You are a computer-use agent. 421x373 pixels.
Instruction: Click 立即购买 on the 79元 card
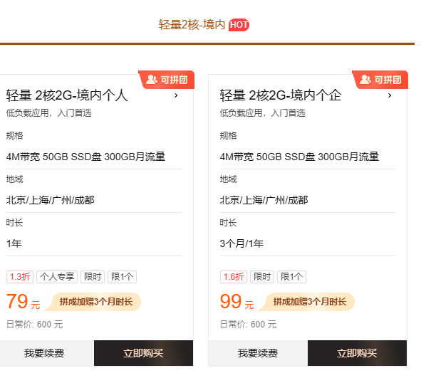tap(143, 353)
